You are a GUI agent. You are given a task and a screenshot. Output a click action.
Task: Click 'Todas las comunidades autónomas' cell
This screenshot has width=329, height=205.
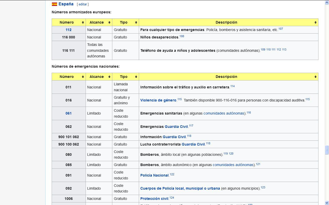point(99,50)
